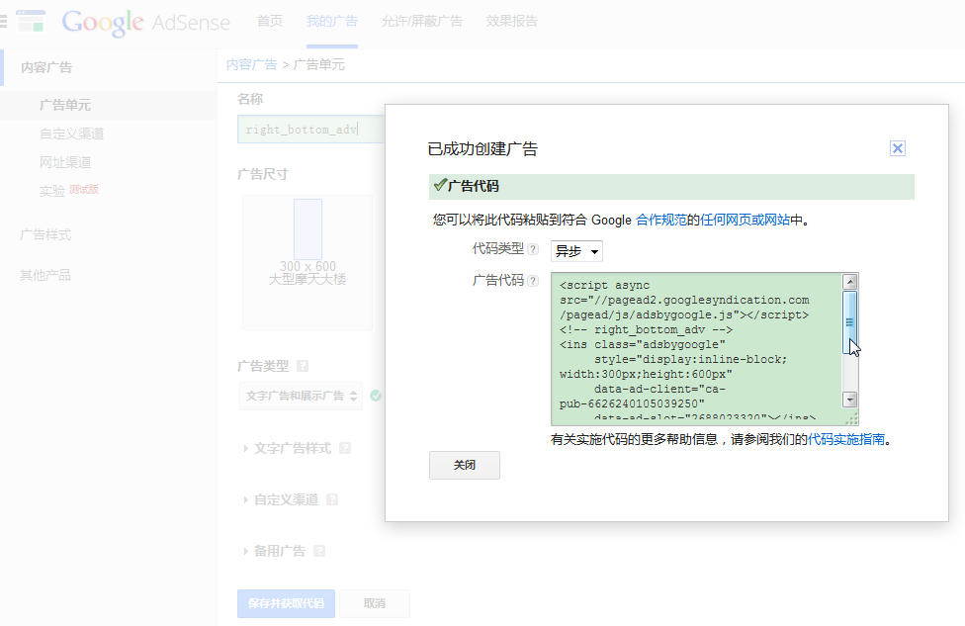The image size is (965, 626).
Task: Click the help icon next to 自定义渠道 section
Action: 332,499
